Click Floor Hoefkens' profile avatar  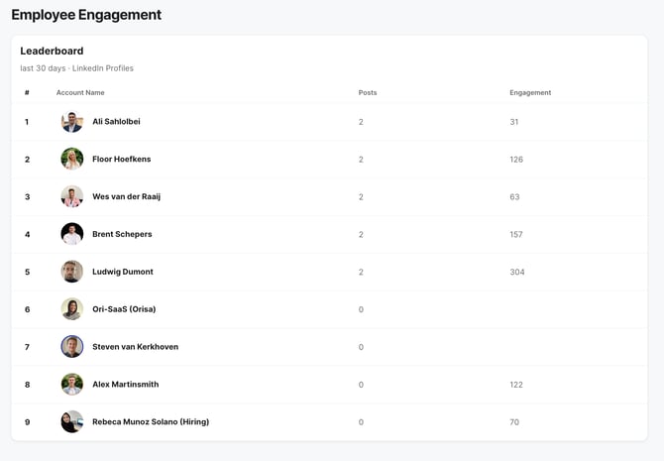tap(72, 159)
